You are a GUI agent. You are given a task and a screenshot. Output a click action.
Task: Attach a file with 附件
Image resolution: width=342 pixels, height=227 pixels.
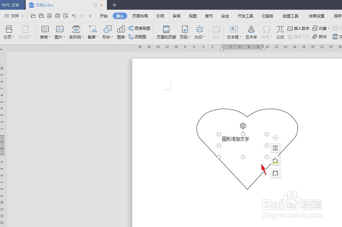pos(320,37)
